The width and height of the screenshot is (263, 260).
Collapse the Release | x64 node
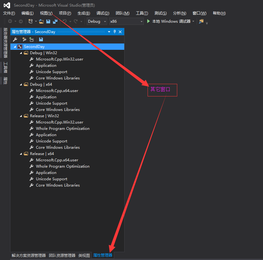(x=21, y=154)
